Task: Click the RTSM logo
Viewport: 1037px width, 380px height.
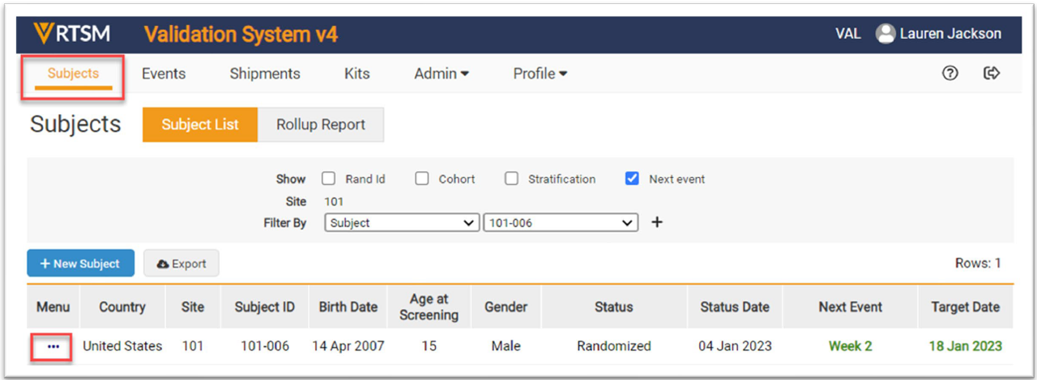Action: [x=71, y=34]
